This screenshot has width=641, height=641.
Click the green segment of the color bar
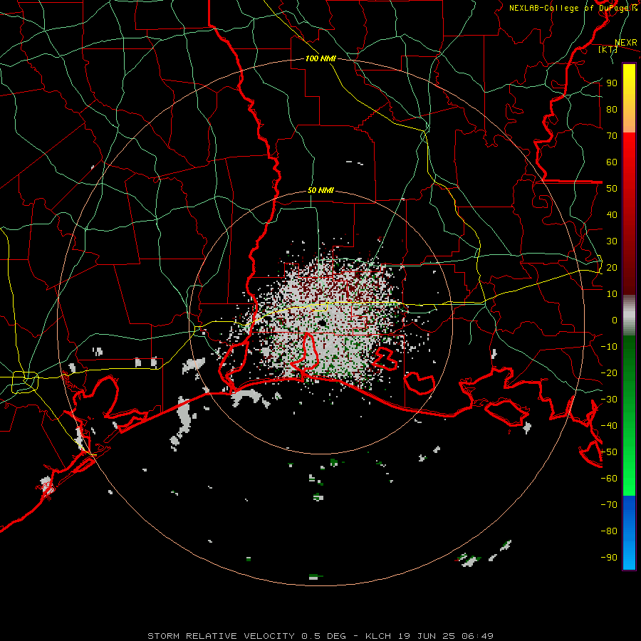point(629,416)
